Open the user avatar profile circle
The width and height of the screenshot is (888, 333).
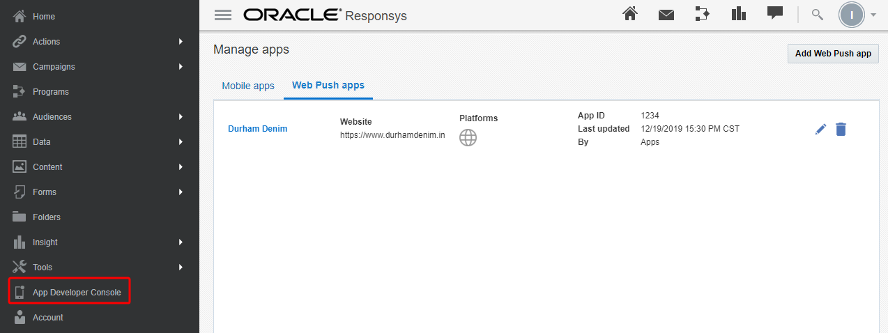click(x=852, y=15)
